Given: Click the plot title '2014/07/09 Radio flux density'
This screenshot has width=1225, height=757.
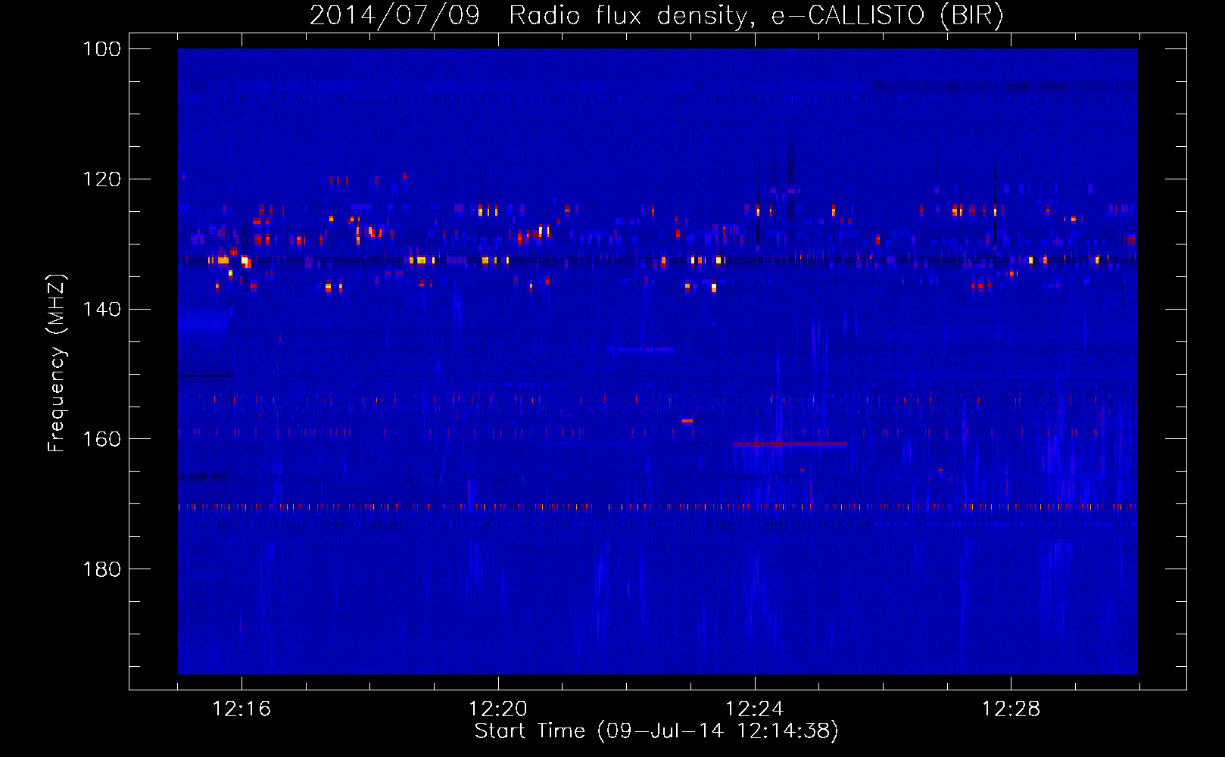Looking at the screenshot, I should (656, 16).
